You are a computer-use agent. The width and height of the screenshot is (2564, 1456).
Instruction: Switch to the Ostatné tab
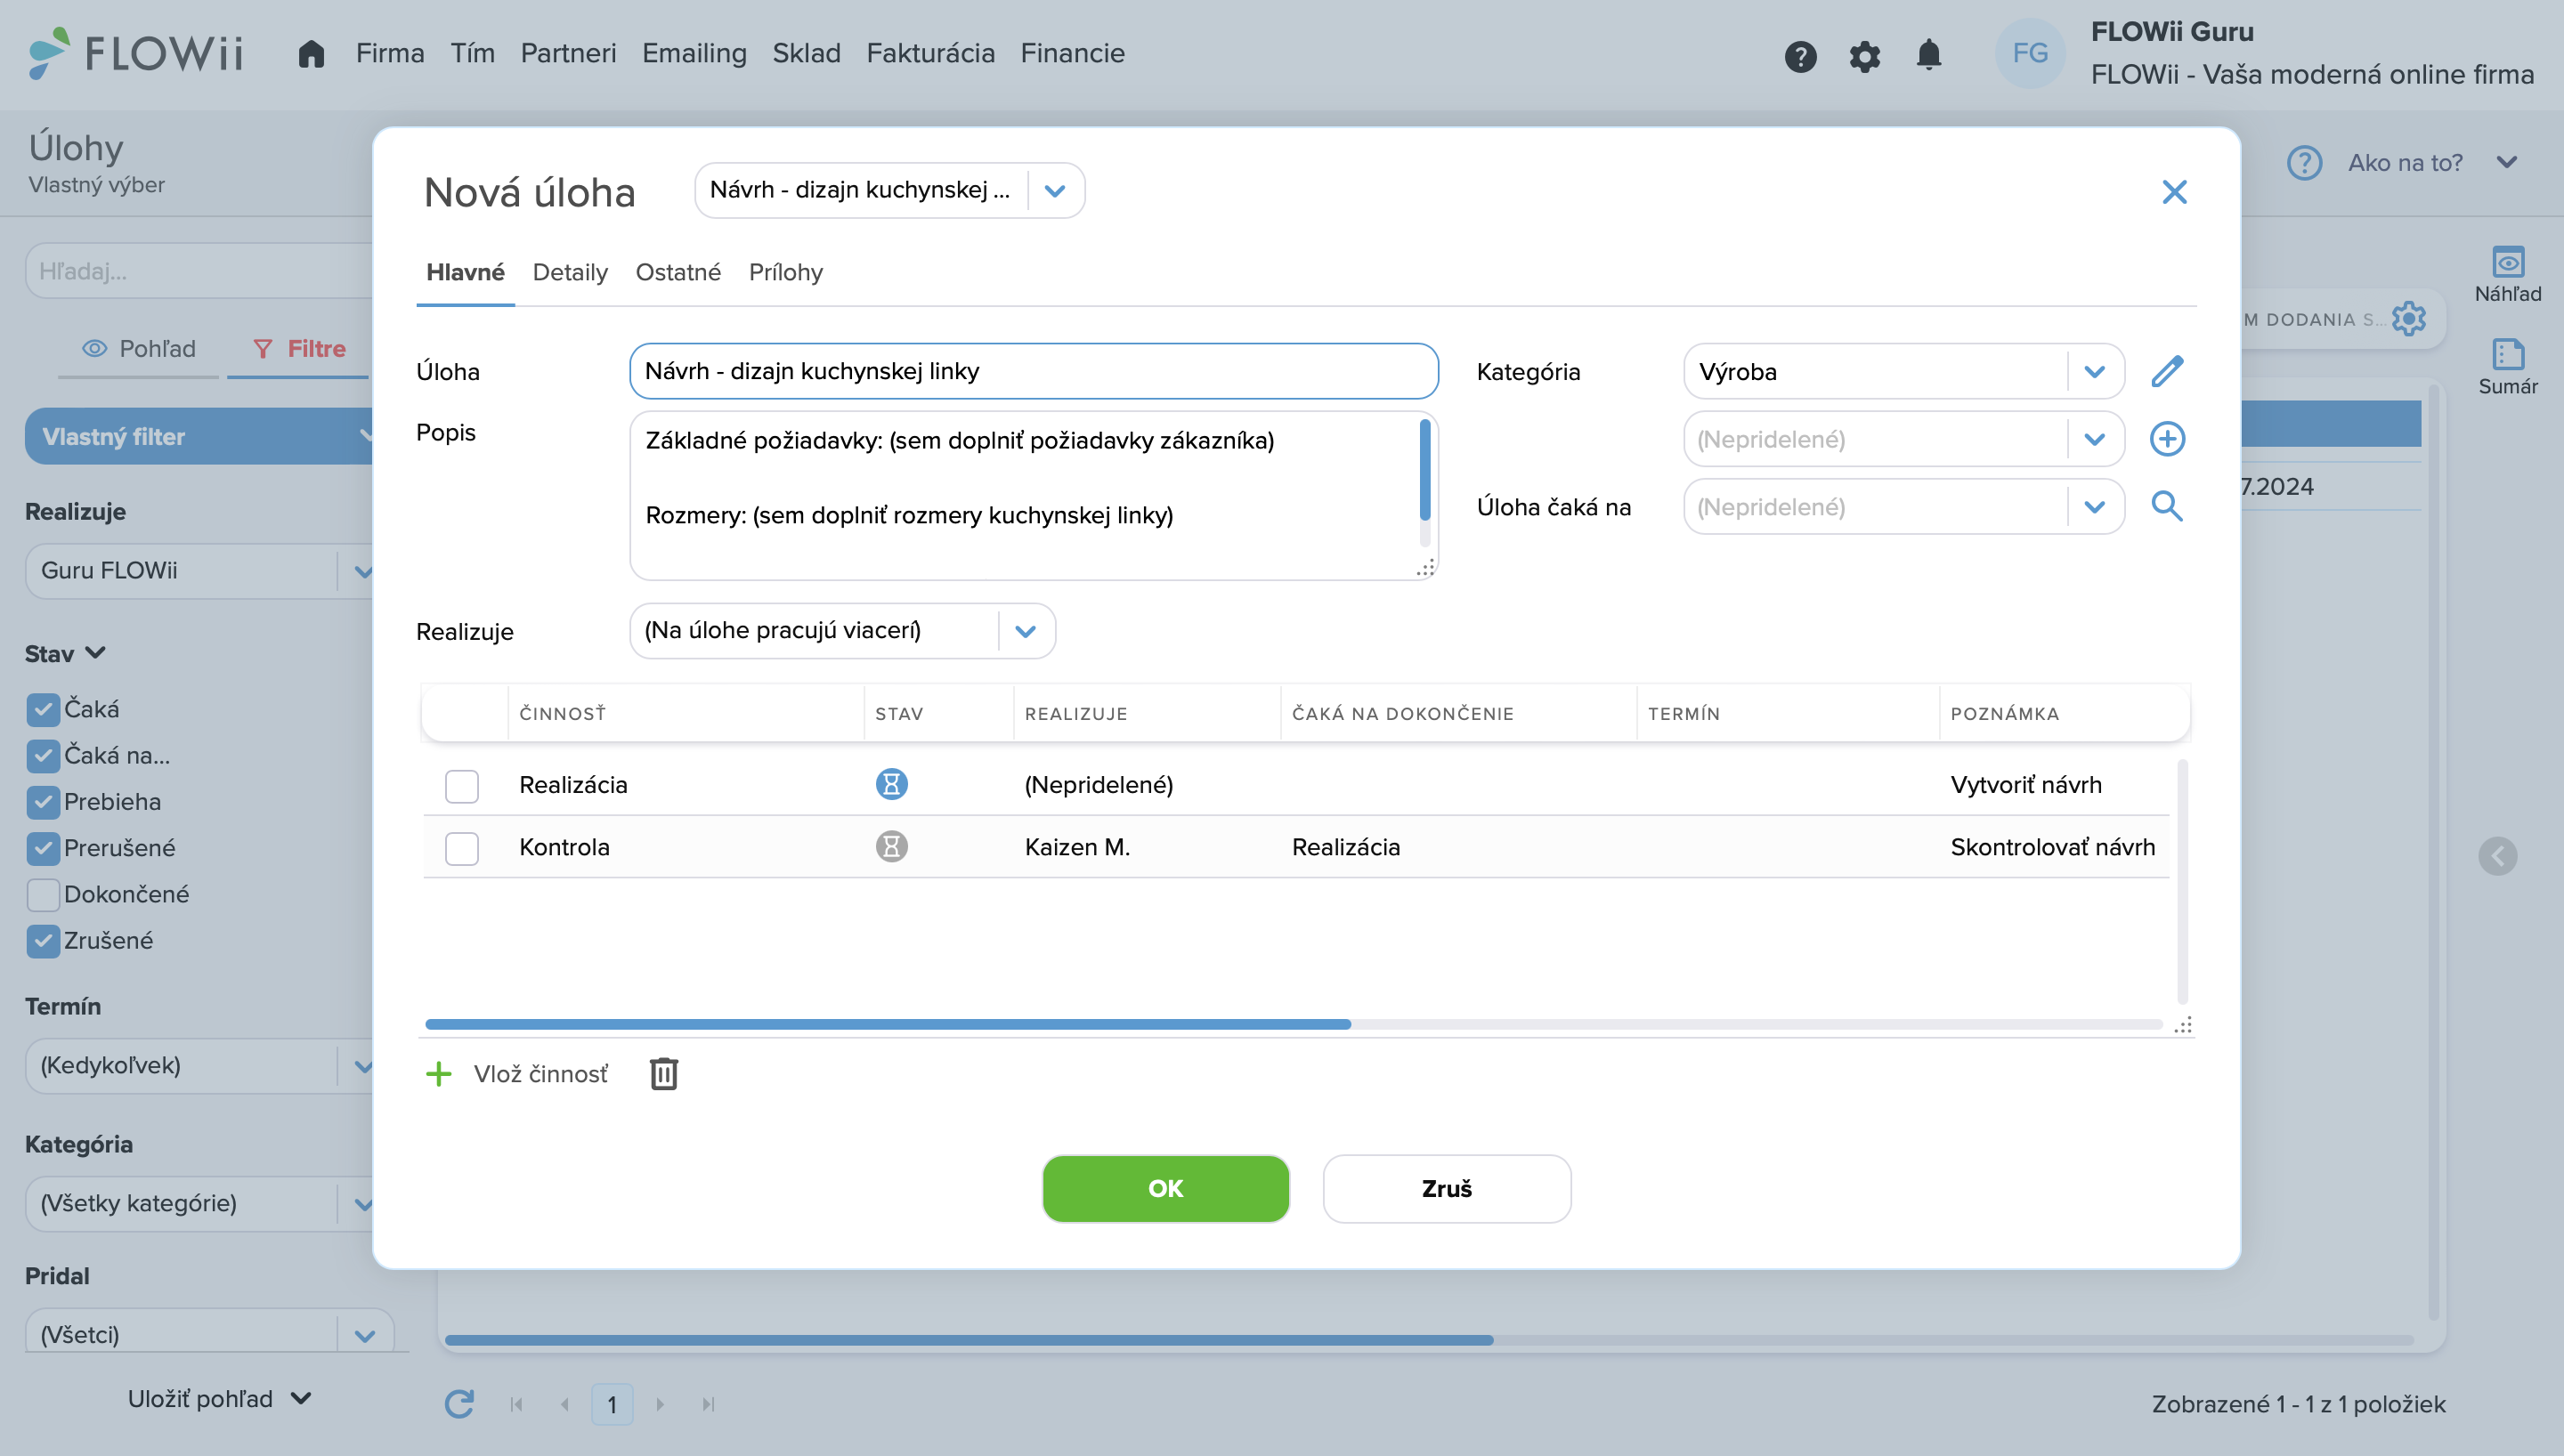click(677, 272)
